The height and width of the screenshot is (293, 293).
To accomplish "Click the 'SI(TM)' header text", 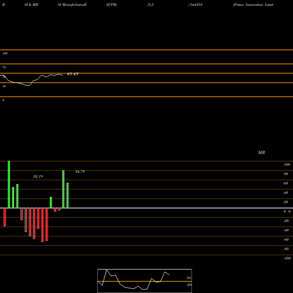I will coord(111,5).
